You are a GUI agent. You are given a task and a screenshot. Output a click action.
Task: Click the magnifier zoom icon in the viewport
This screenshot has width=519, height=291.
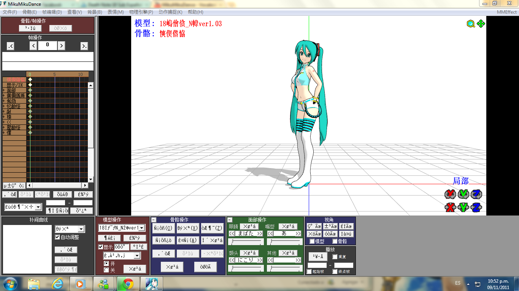(x=471, y=24)
